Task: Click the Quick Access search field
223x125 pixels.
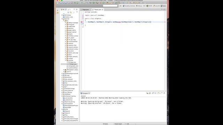Action: [110, 6]
